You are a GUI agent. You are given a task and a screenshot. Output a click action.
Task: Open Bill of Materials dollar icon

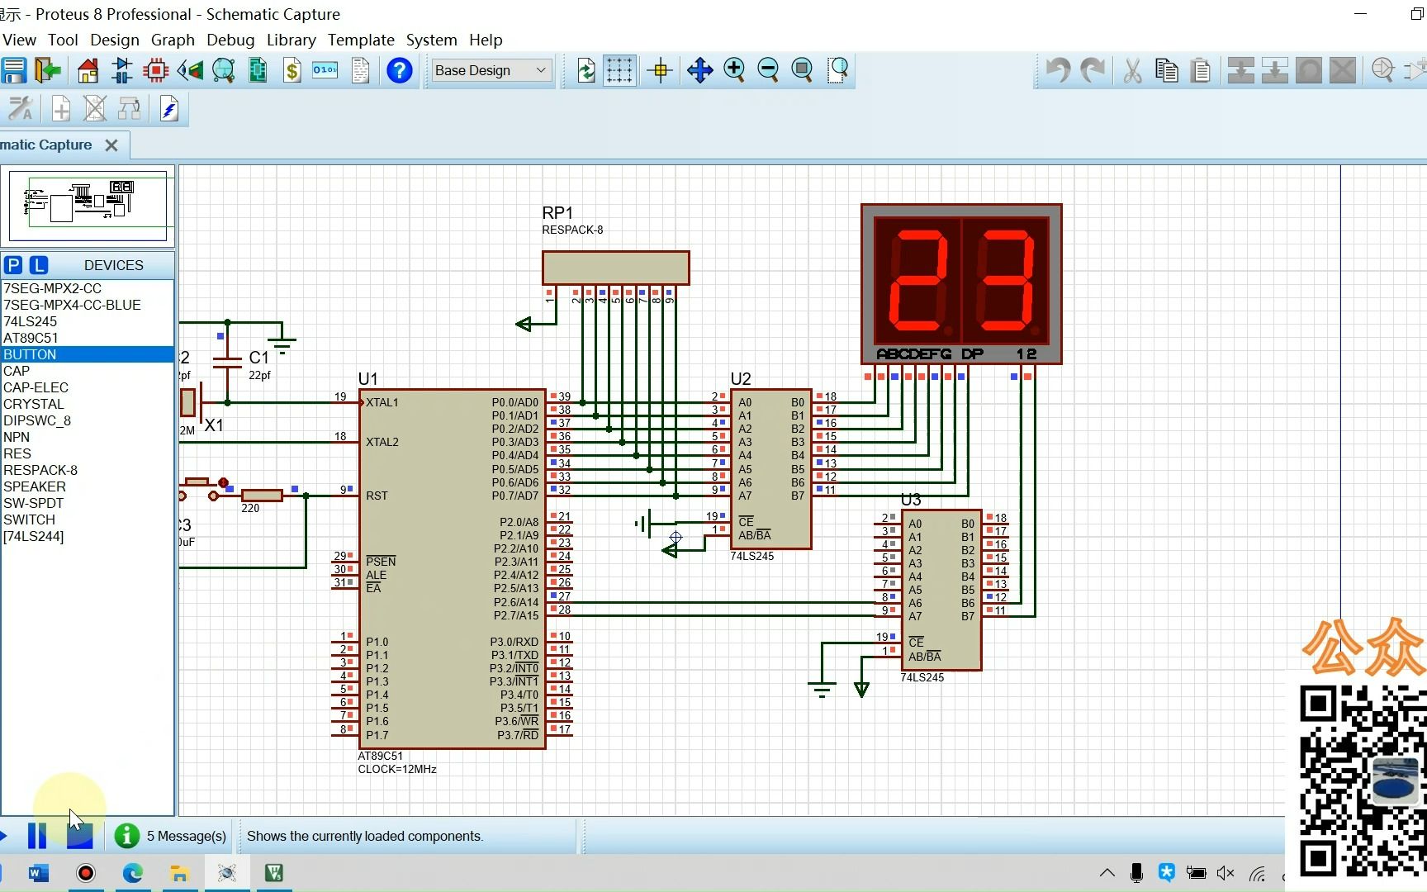(x=292, y=70)
